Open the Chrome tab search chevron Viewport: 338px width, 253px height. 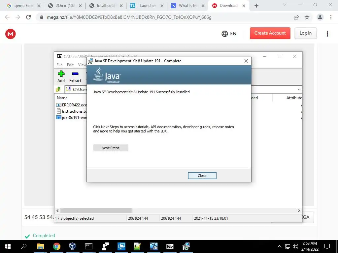[285, 5]
